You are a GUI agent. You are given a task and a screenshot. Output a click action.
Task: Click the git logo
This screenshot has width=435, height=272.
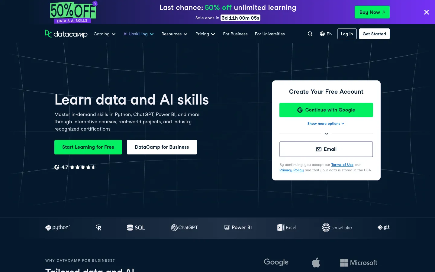tap(384, 227)
